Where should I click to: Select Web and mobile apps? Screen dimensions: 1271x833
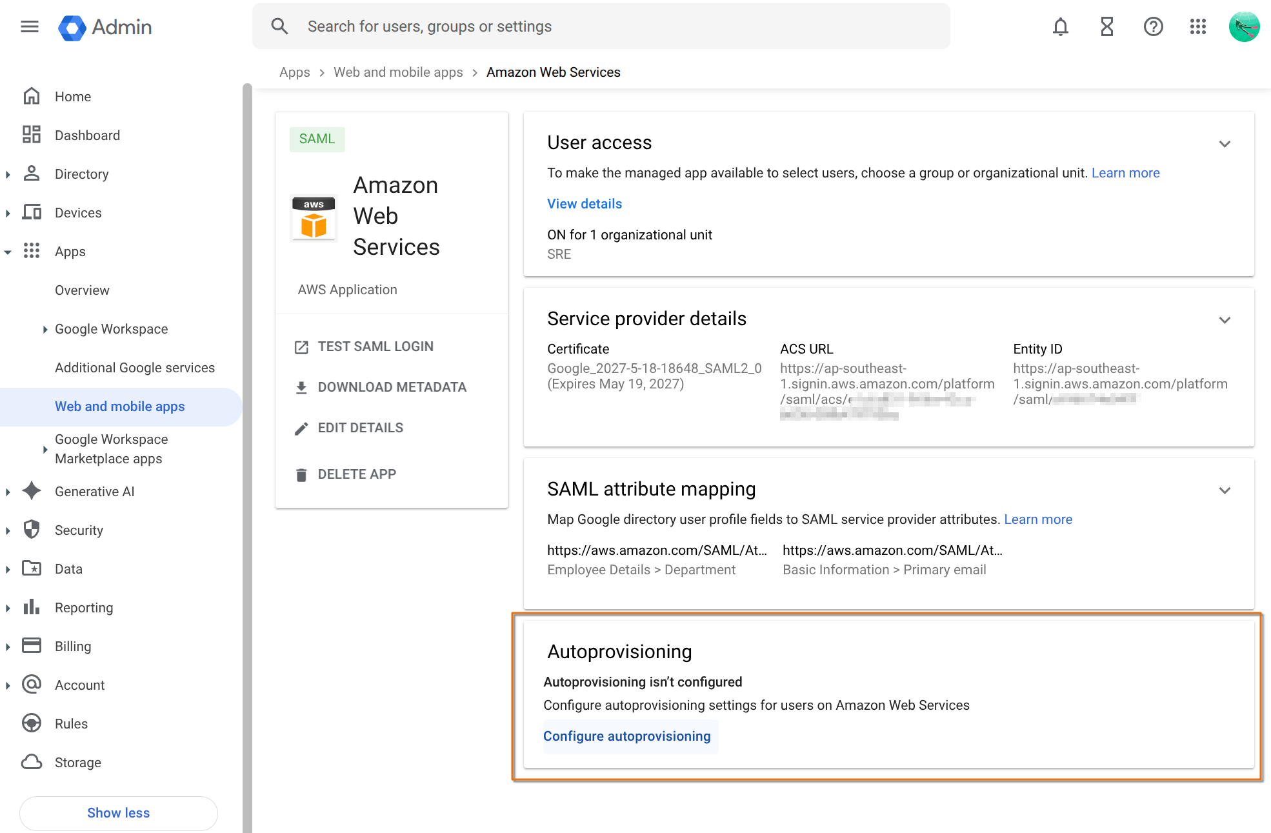[120, 406]
